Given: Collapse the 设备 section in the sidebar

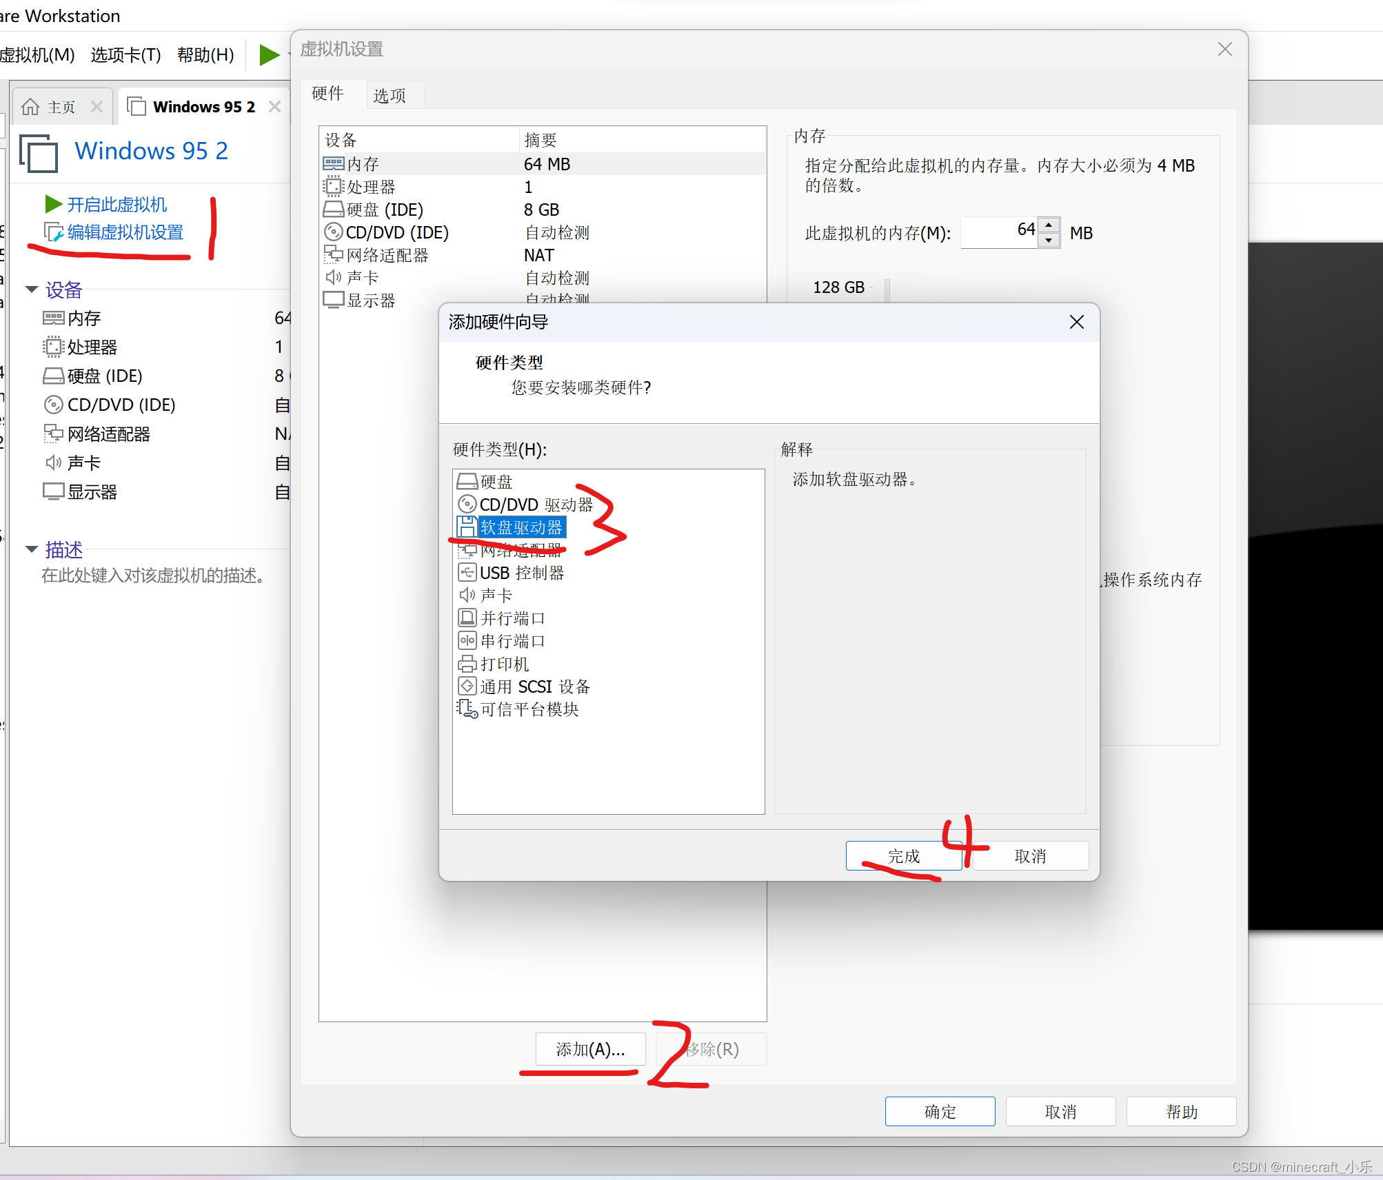Looking at the screenshot, I should 32,289.
